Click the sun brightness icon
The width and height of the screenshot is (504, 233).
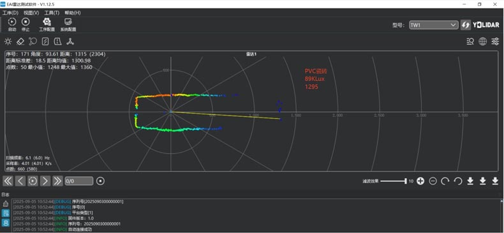pos(8,41)
